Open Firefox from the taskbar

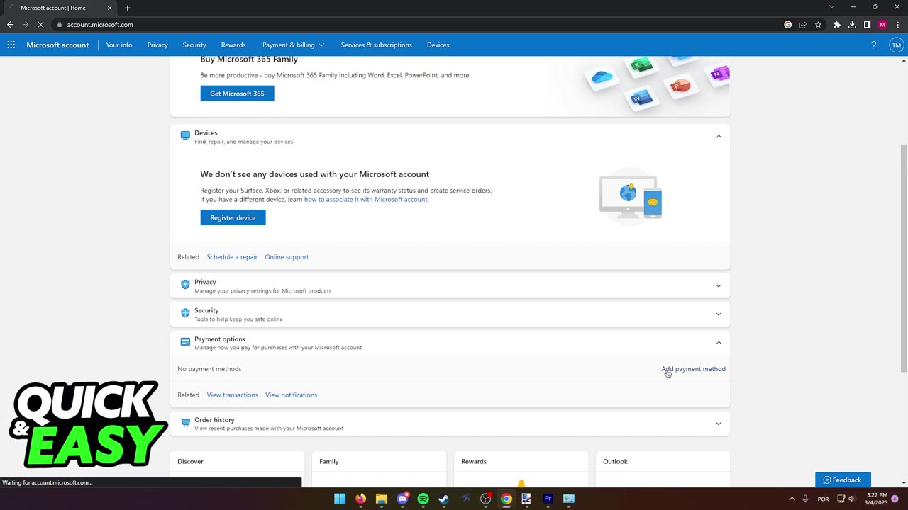tap(360, 499)
